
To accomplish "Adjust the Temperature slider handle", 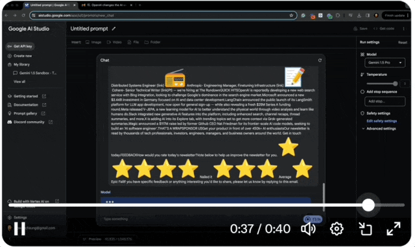I will point(395,84).
